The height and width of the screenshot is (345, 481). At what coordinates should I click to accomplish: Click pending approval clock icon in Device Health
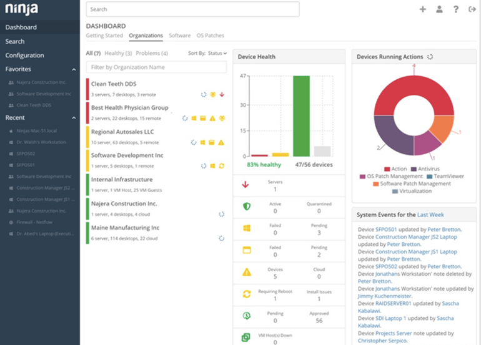tap(247, 316)
